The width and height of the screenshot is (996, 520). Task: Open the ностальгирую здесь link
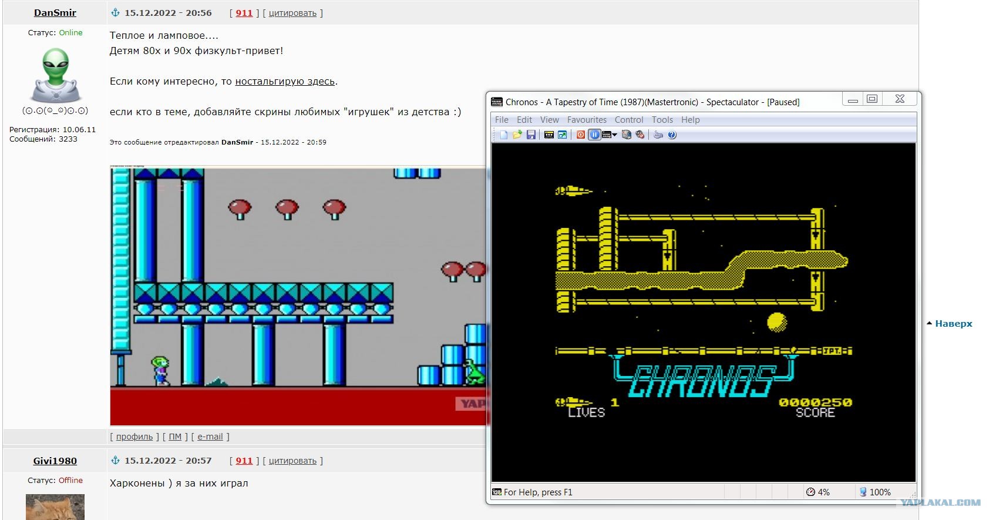coord(285,81)
